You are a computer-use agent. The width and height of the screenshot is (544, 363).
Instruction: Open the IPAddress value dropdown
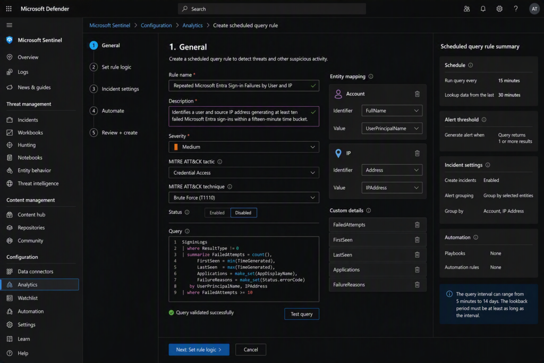392,188
